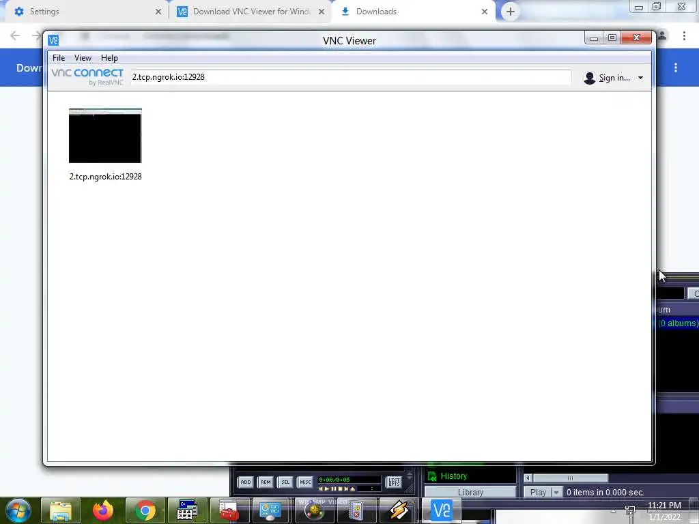Open File Explorer from the taskbar
This screenshot has width=699, height=524.
pos(61,510)
